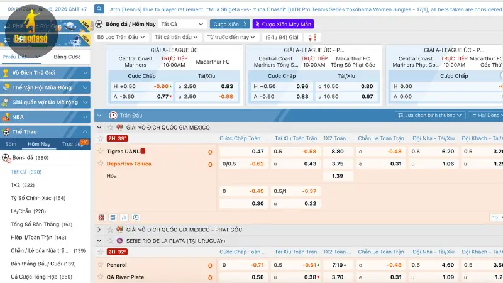The width and height of the screenshot is (503, 283).
Task: Open Tỷ Số Chính Xác bet type
Action: (38, 198)
